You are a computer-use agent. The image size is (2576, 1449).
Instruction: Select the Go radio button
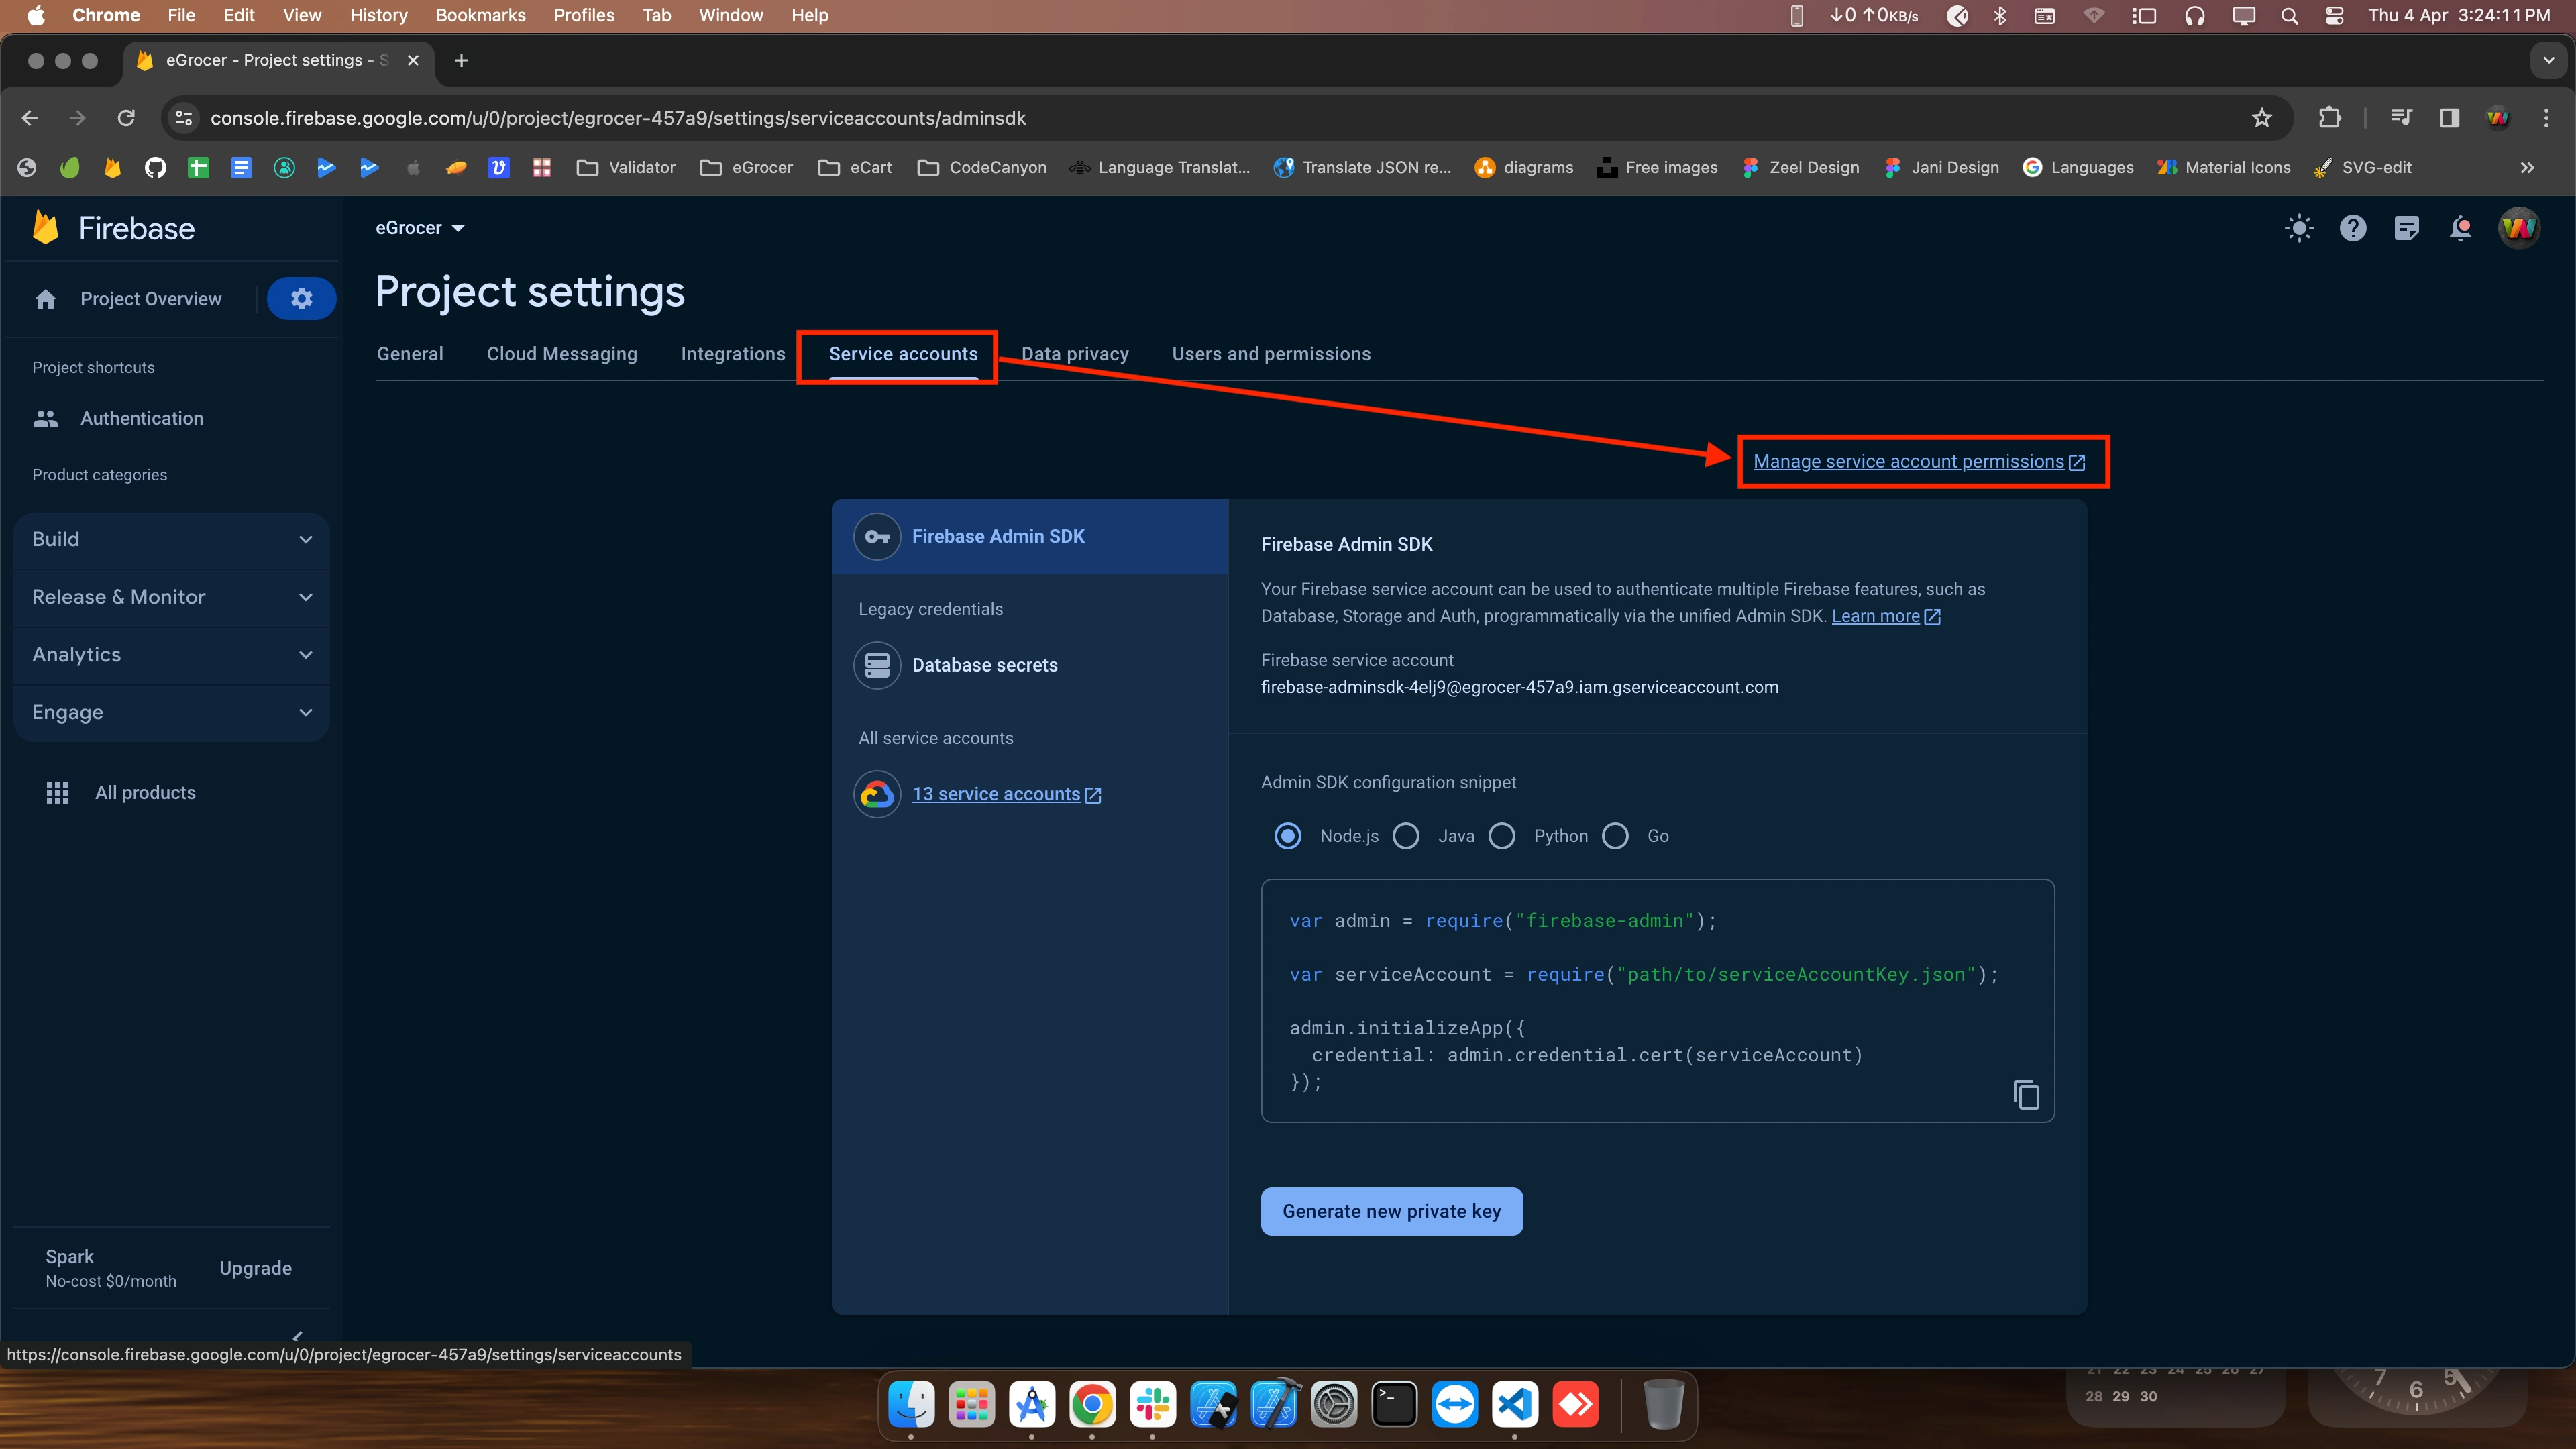pyautogui.click(x=1615, y=836)
